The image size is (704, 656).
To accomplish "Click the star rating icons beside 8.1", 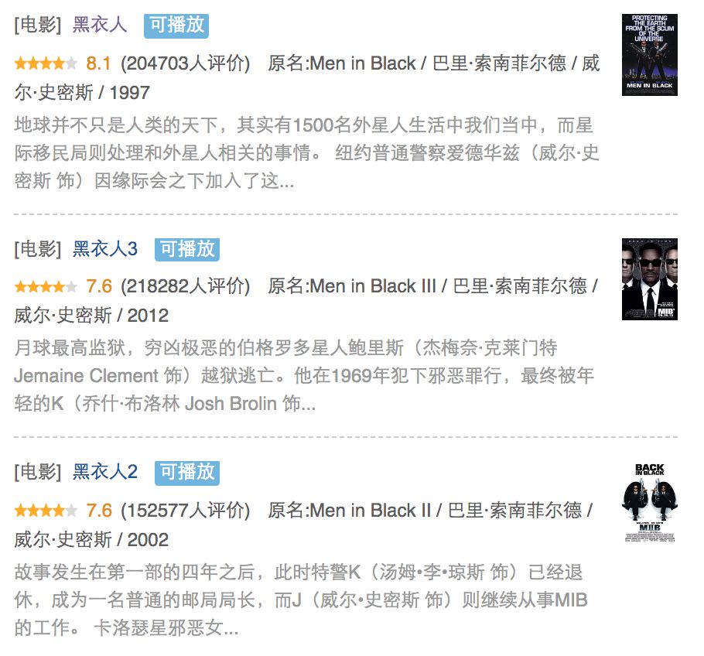I will (x=46, y=63).
